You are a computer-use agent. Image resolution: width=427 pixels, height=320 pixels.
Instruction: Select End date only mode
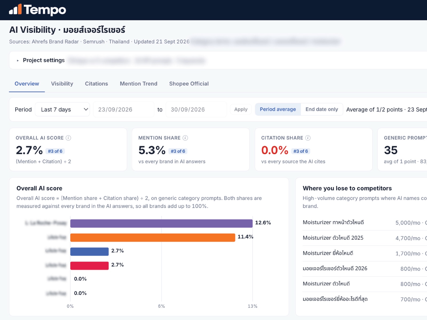click(322, 109)
